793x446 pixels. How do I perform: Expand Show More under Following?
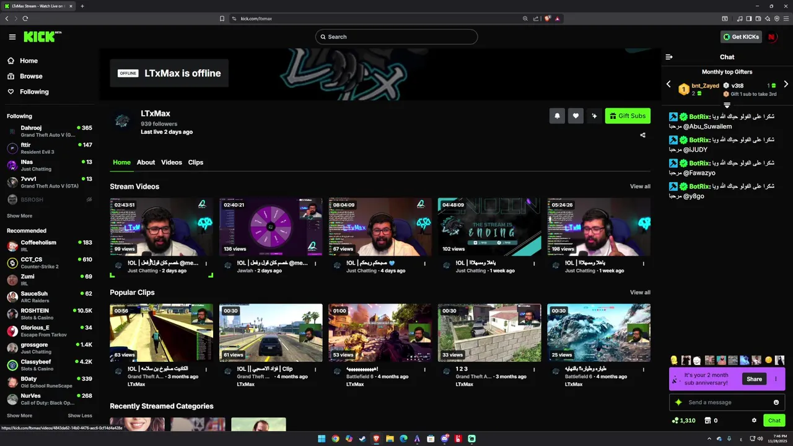[19, 216]
